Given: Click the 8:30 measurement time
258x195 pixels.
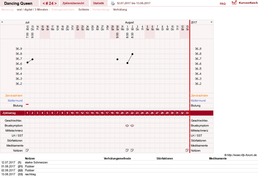Looking at the screenshot, I should click(x=132, y=35).
